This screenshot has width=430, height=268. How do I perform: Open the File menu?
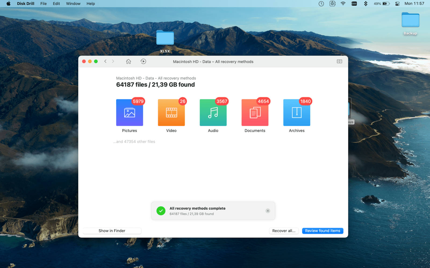tap(44, 3)
